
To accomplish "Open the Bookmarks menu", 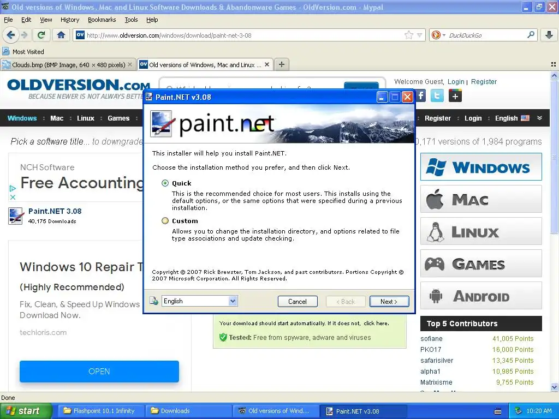I will tap(102, 20).
